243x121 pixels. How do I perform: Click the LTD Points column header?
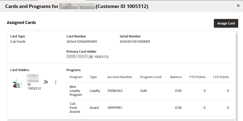tap(221, 77)
